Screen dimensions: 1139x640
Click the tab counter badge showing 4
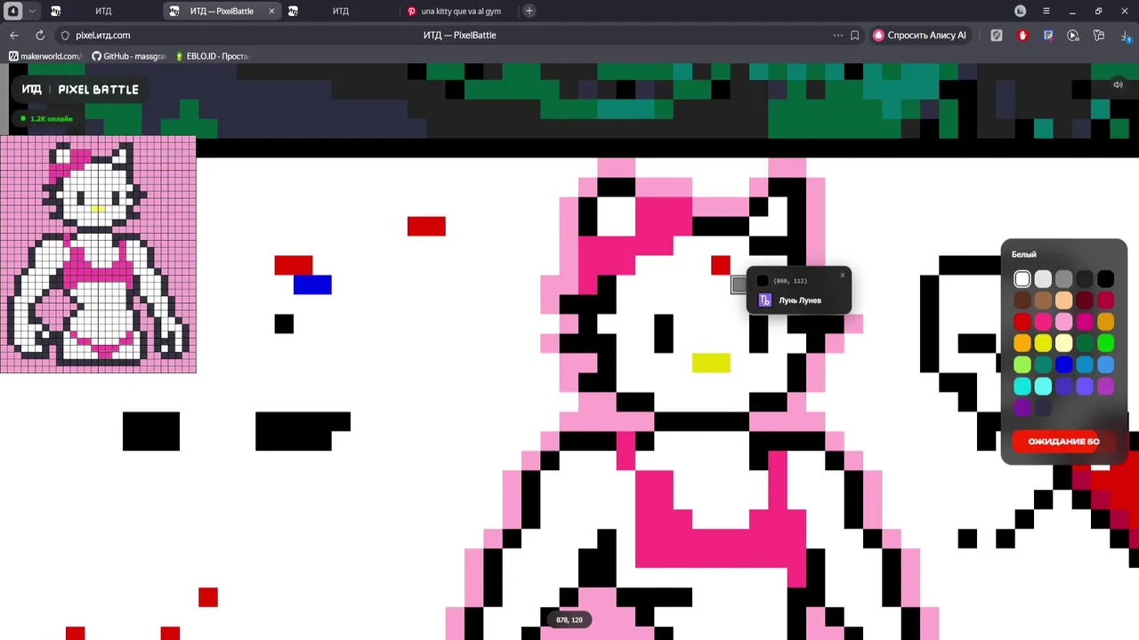coord(13,11)
